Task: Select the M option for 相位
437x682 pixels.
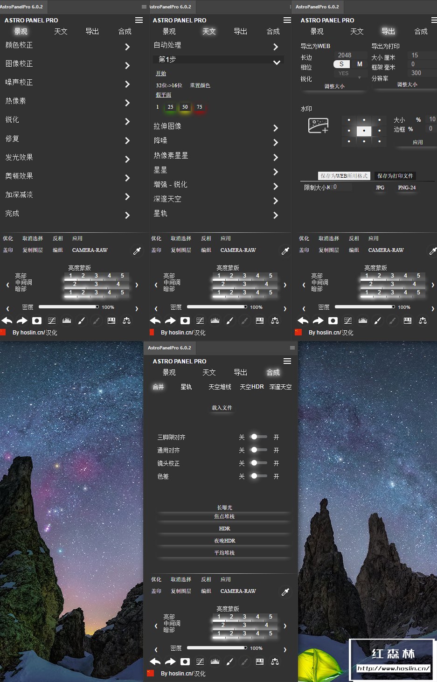Action: [x=360, y=64]
